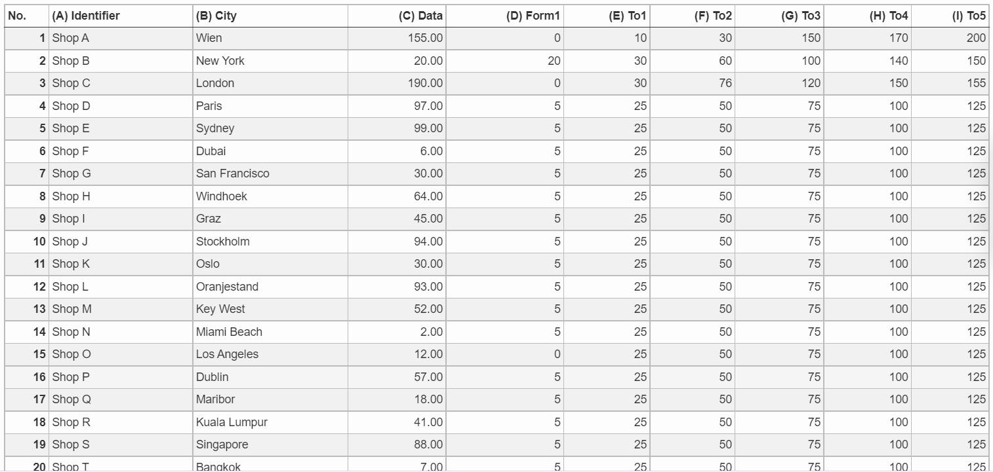Click the (A) Identifier column header
This screenshot has height=472, width=993.
pos(121,16)
